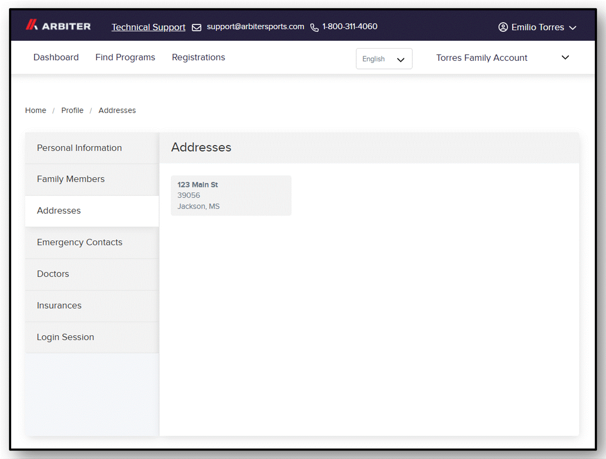This screenshot has height=459, width=606.
Task: Open the English language dropdown
Action: (384, 59)
